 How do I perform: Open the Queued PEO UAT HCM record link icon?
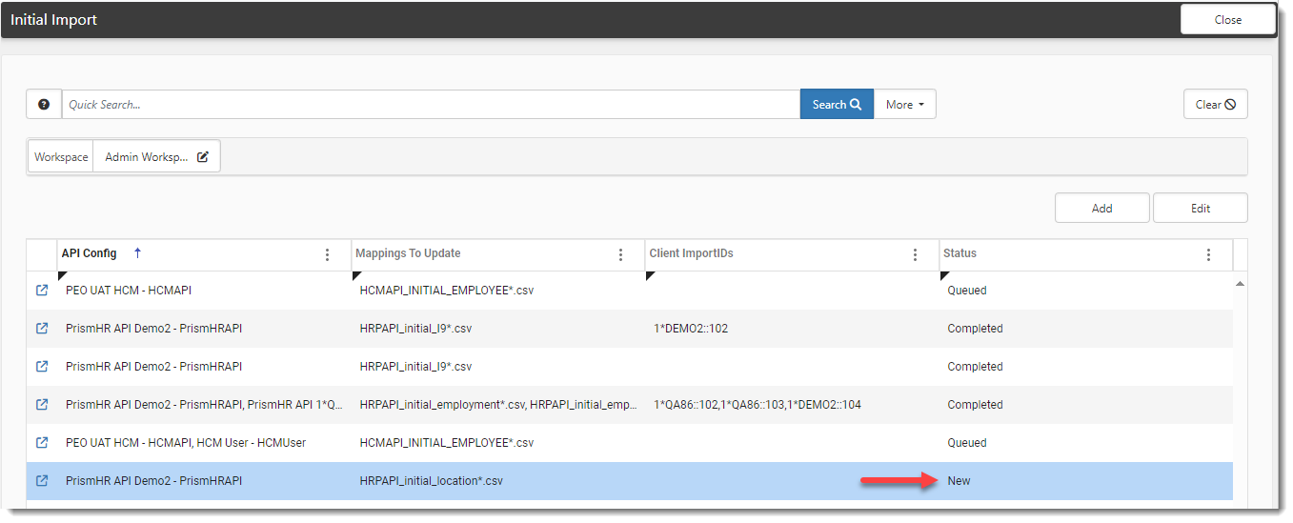pyautogui.click(x=42, y=291)
